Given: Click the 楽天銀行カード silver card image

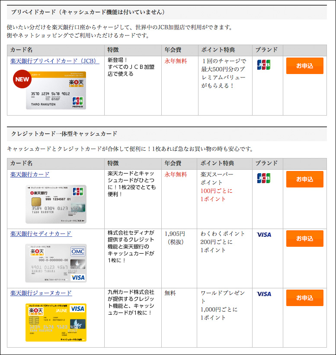Looking at the screenshot, I should click(x=56, y=204).
